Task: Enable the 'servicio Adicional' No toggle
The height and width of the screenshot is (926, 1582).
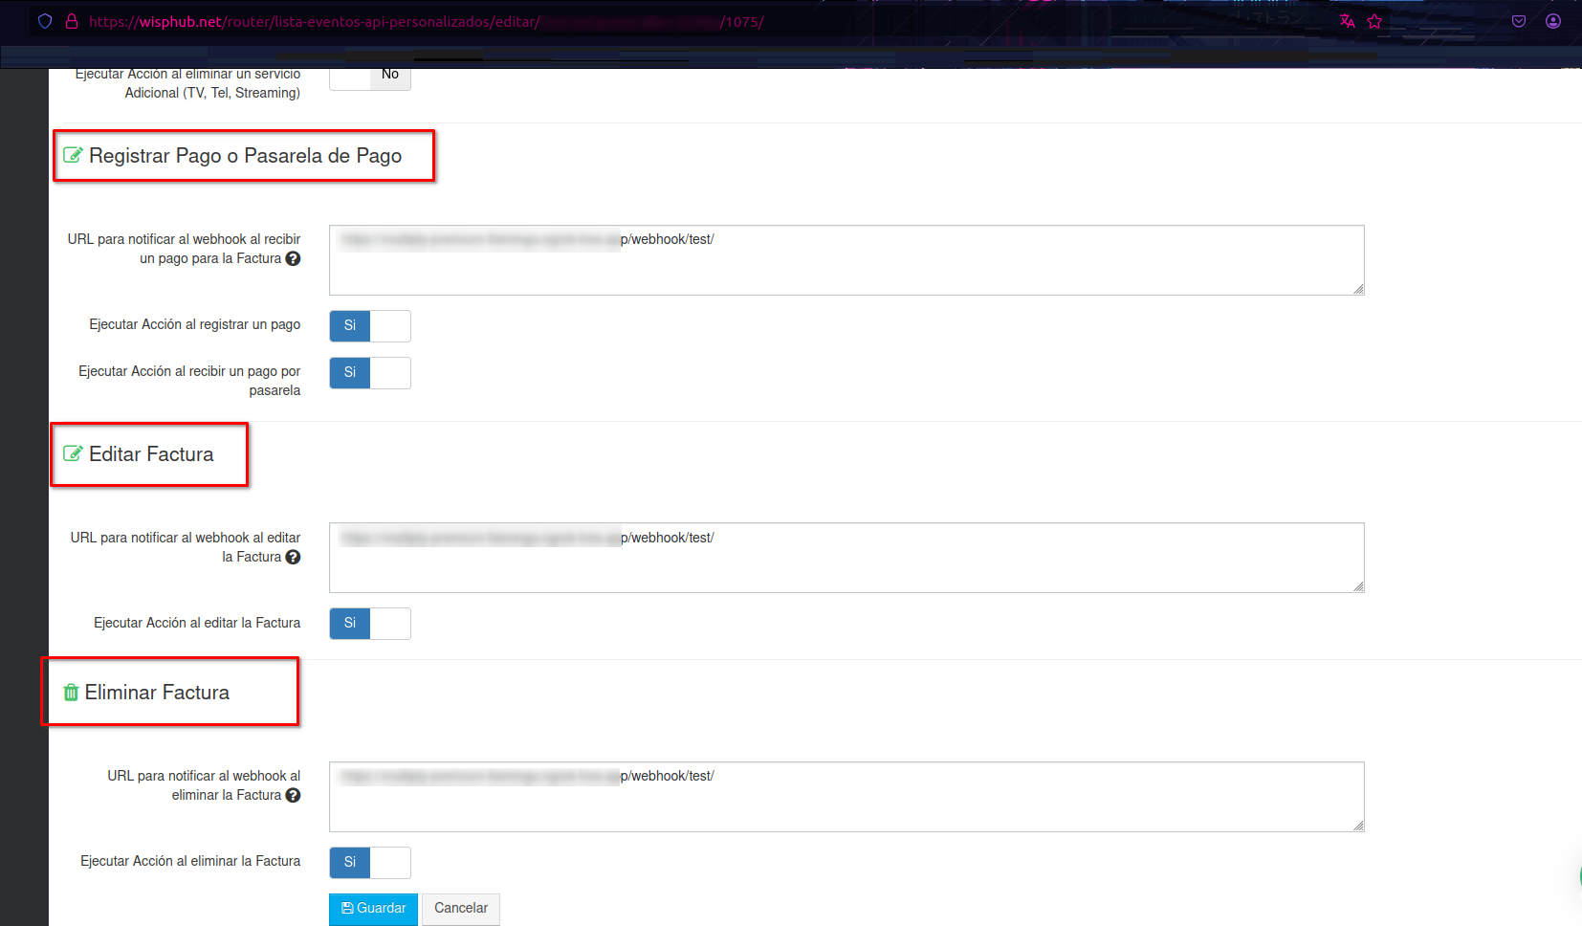Action: (x=370, y=77)
